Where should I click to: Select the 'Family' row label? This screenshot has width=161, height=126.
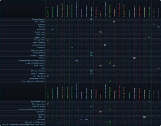(x=42, y=27)
